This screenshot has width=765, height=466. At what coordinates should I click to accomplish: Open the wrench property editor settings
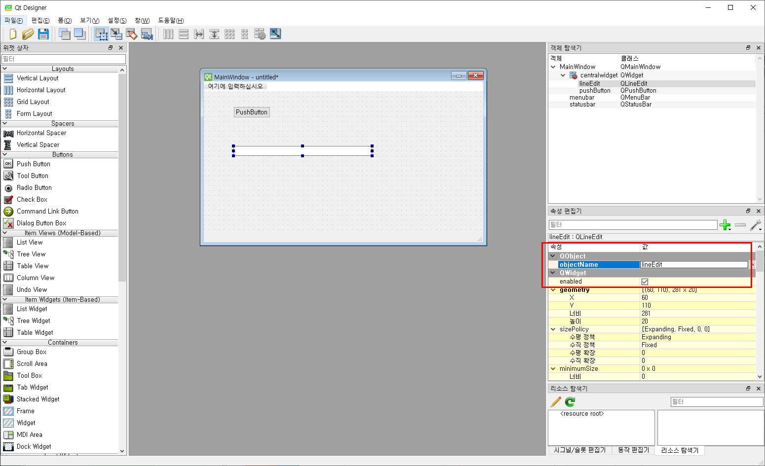click(x=756, y=225)
